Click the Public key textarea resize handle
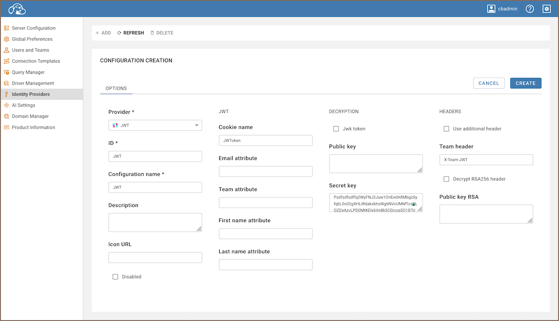 (420, 170)
